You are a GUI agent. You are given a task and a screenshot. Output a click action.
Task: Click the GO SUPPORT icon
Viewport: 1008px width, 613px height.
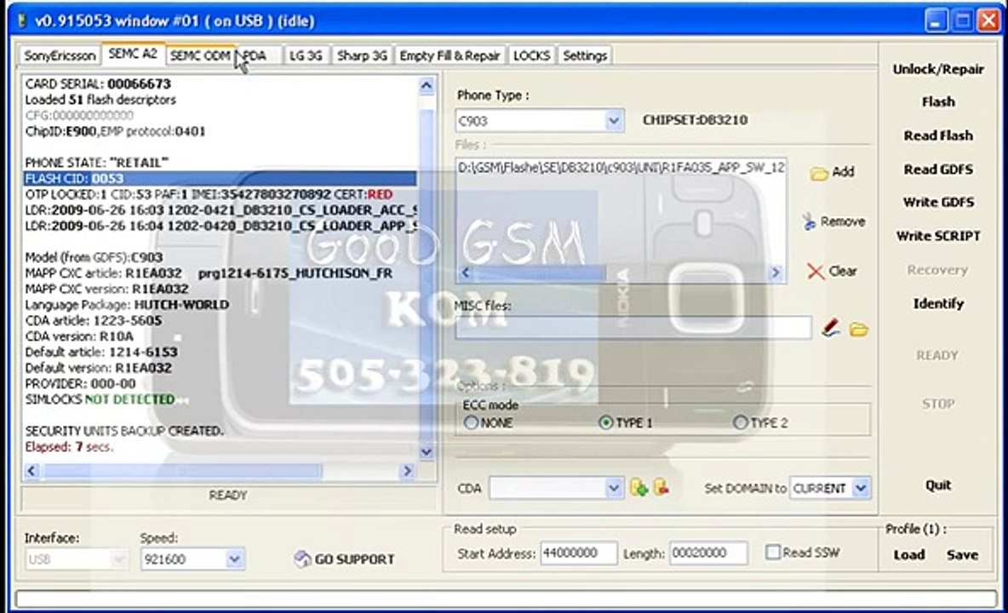pyautogui.click(x=302, y=559)
